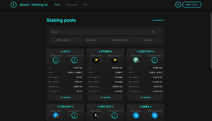Click STORM pool staking token icon
212x121 pixels.
click(96, 60)
